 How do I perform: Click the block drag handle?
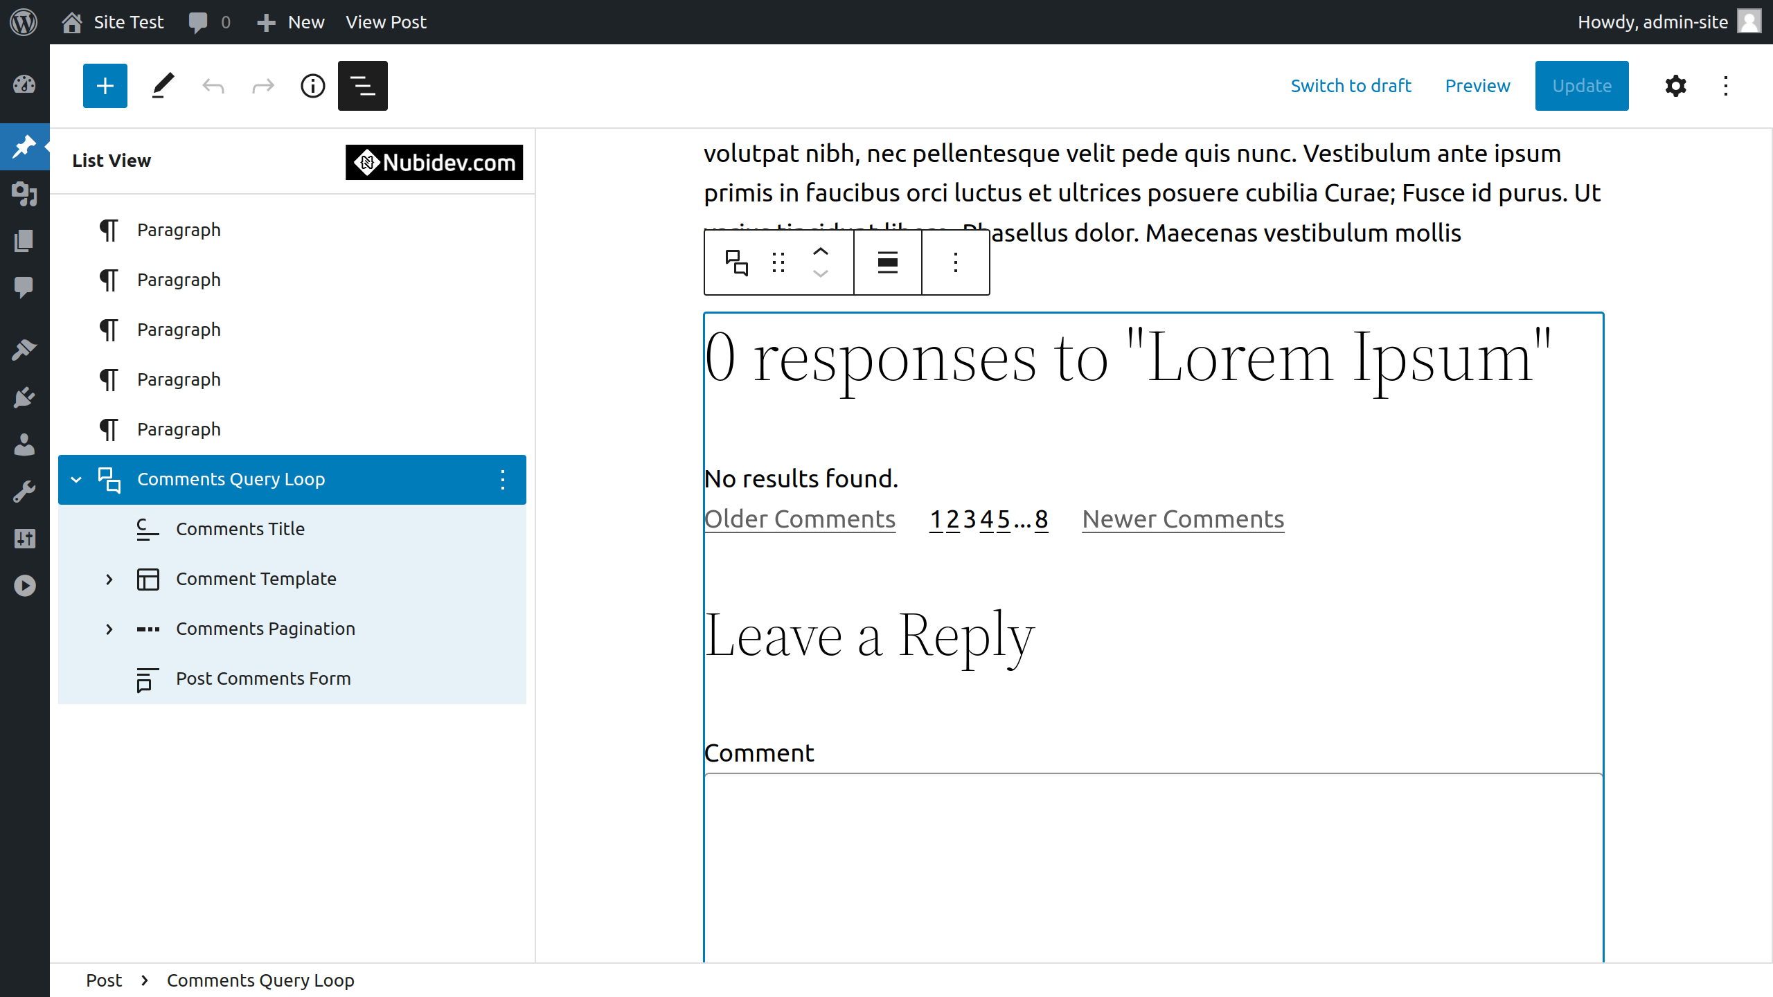pyautogui.click(x=778, y=262)
